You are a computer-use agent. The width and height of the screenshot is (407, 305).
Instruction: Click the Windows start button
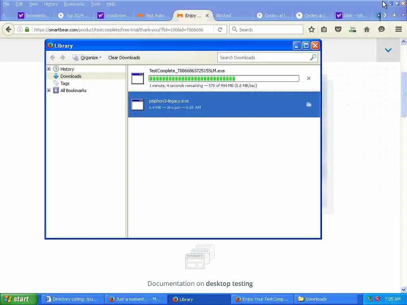(19, 299)
